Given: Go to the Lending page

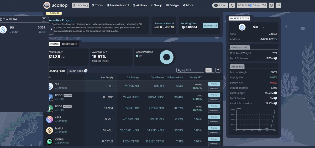Looking at the screenshot, I should [80, 5].
